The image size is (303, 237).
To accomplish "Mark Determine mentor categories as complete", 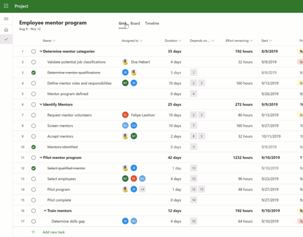I will click(33, 52).
